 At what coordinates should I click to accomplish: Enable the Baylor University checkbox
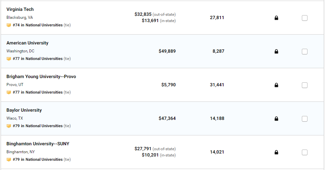305,119
